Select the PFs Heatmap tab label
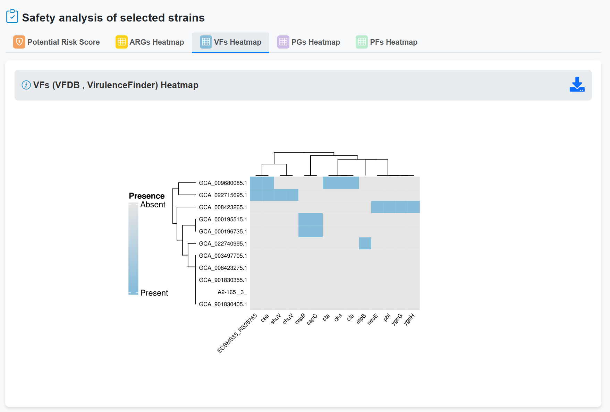610x412 pixels. pos(393,42)
